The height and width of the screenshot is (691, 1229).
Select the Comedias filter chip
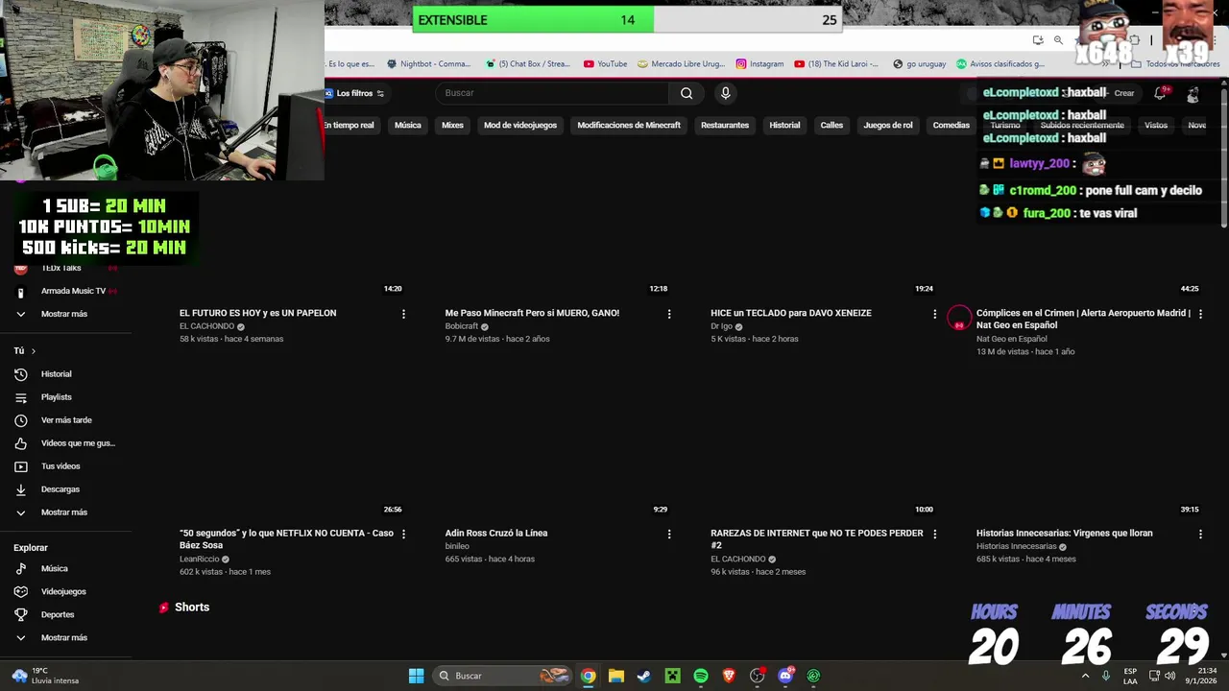pos(952,125)
